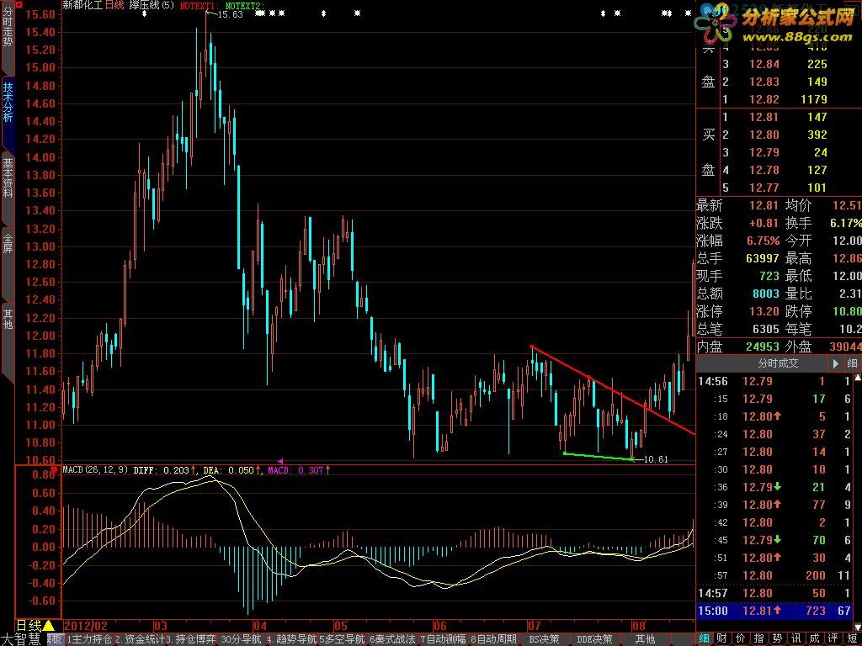
Task: Click the 涨停 13.20 value
Action: (764, 311)
